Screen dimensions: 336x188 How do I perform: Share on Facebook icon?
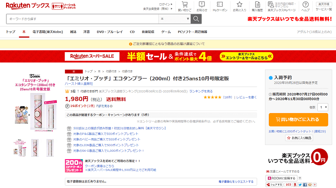coord(305,185)
